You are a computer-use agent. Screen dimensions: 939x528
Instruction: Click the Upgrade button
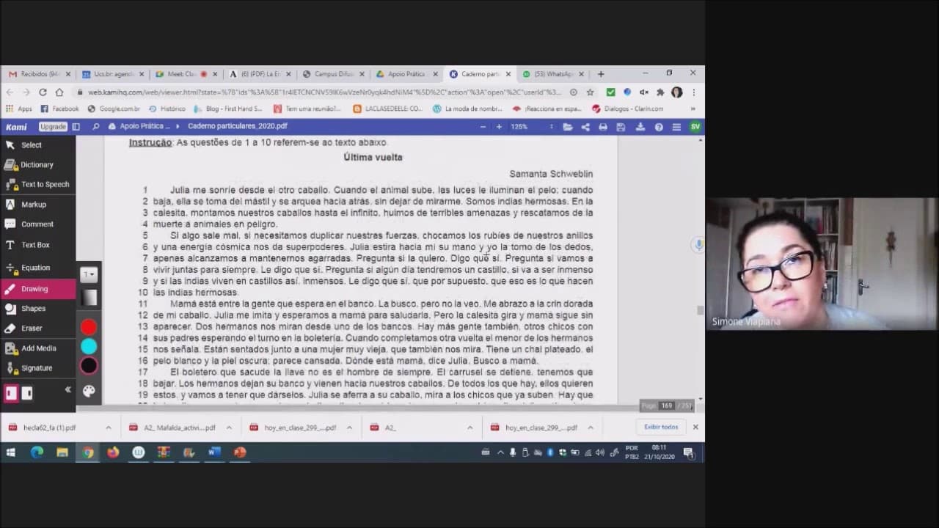(53, 127)
